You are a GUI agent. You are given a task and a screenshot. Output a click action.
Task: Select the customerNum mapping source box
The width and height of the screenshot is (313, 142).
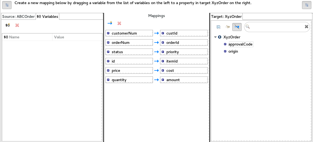pos(129,33)
